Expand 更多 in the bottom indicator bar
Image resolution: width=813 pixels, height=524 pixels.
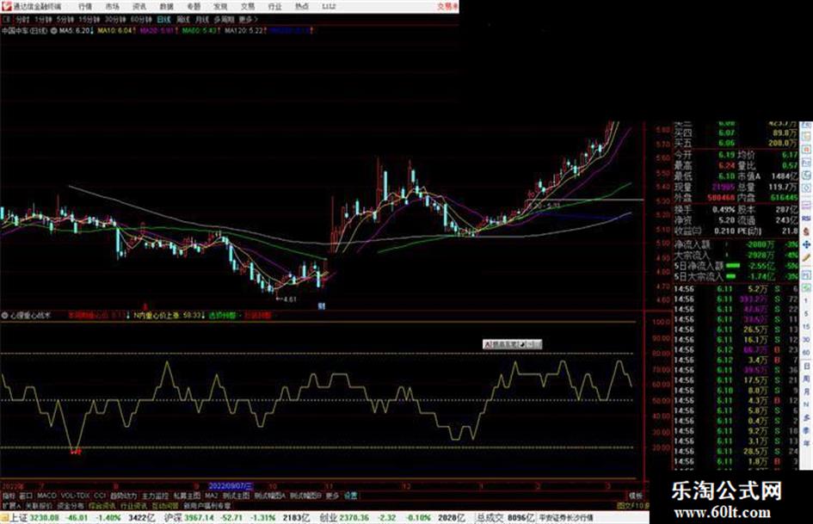click(x=332, y=496)
